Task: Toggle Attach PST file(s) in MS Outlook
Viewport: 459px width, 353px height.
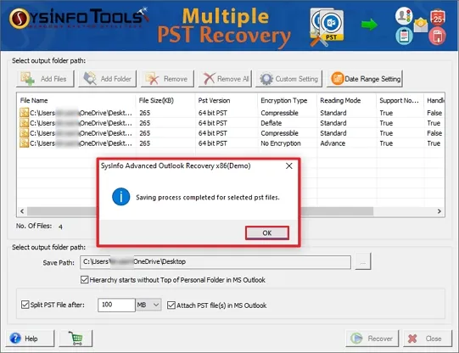Action: [x=171, y=305]
